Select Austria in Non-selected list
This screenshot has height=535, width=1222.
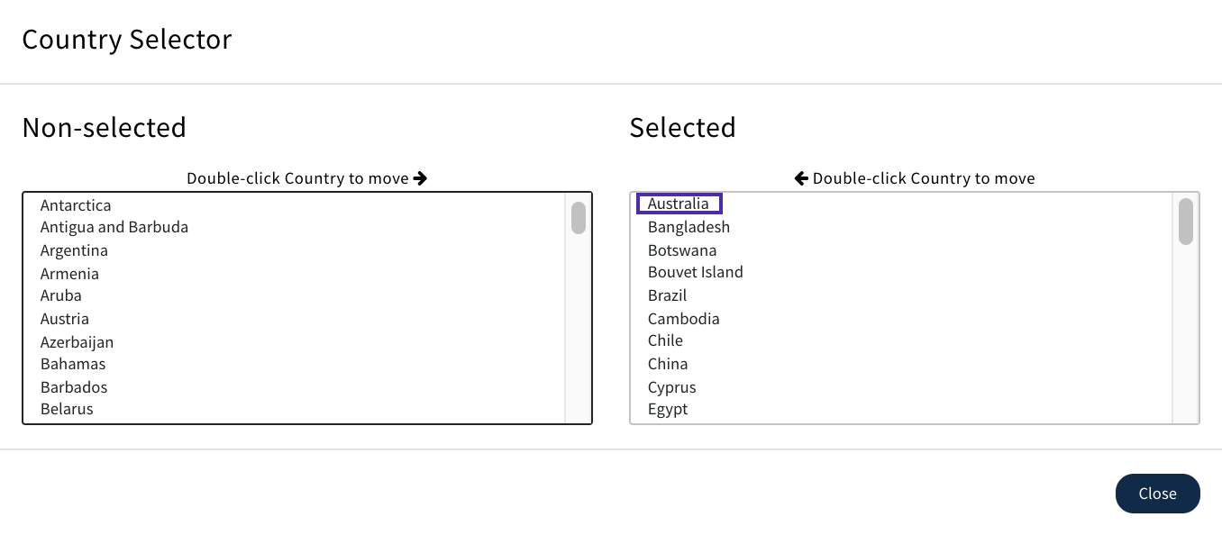click(x=65, y=319)
